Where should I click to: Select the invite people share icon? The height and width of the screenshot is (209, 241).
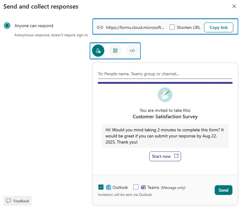98,51
